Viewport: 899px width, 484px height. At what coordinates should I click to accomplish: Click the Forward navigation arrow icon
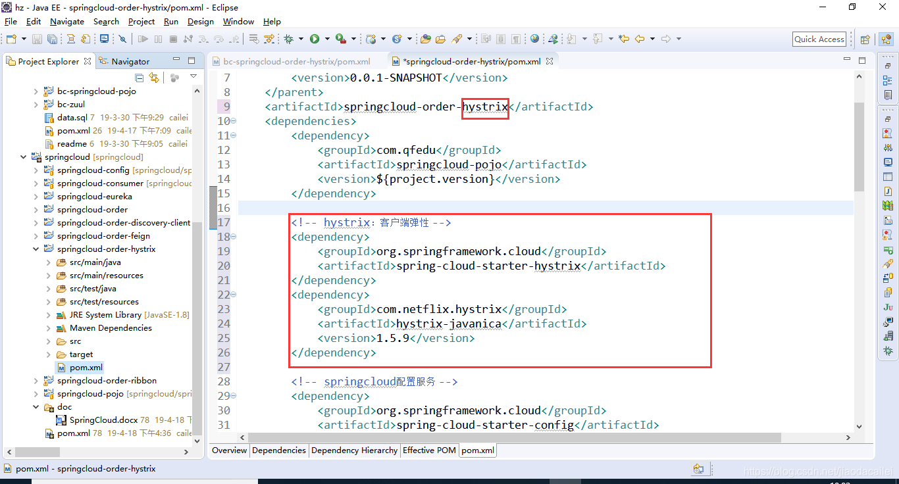pyautogui.click(x=665, y=39)
